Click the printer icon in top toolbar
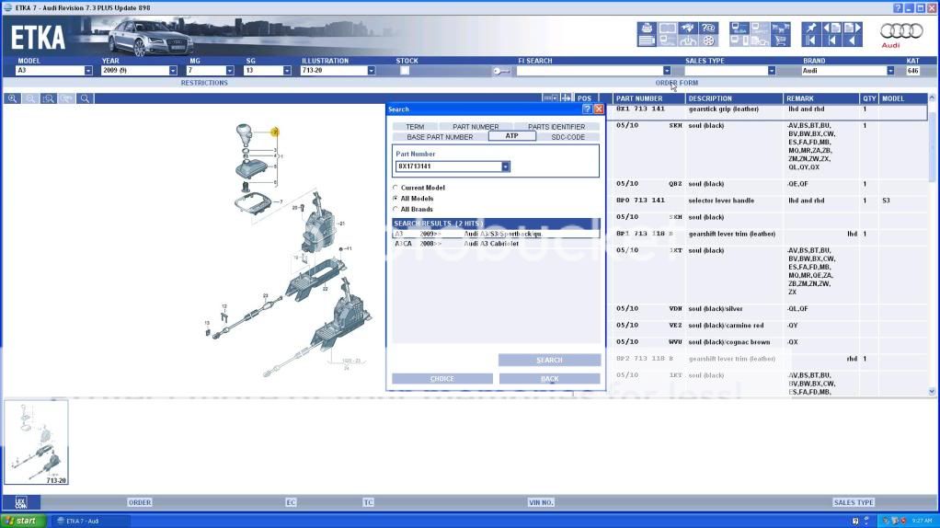940x528 pixels. 646,29
